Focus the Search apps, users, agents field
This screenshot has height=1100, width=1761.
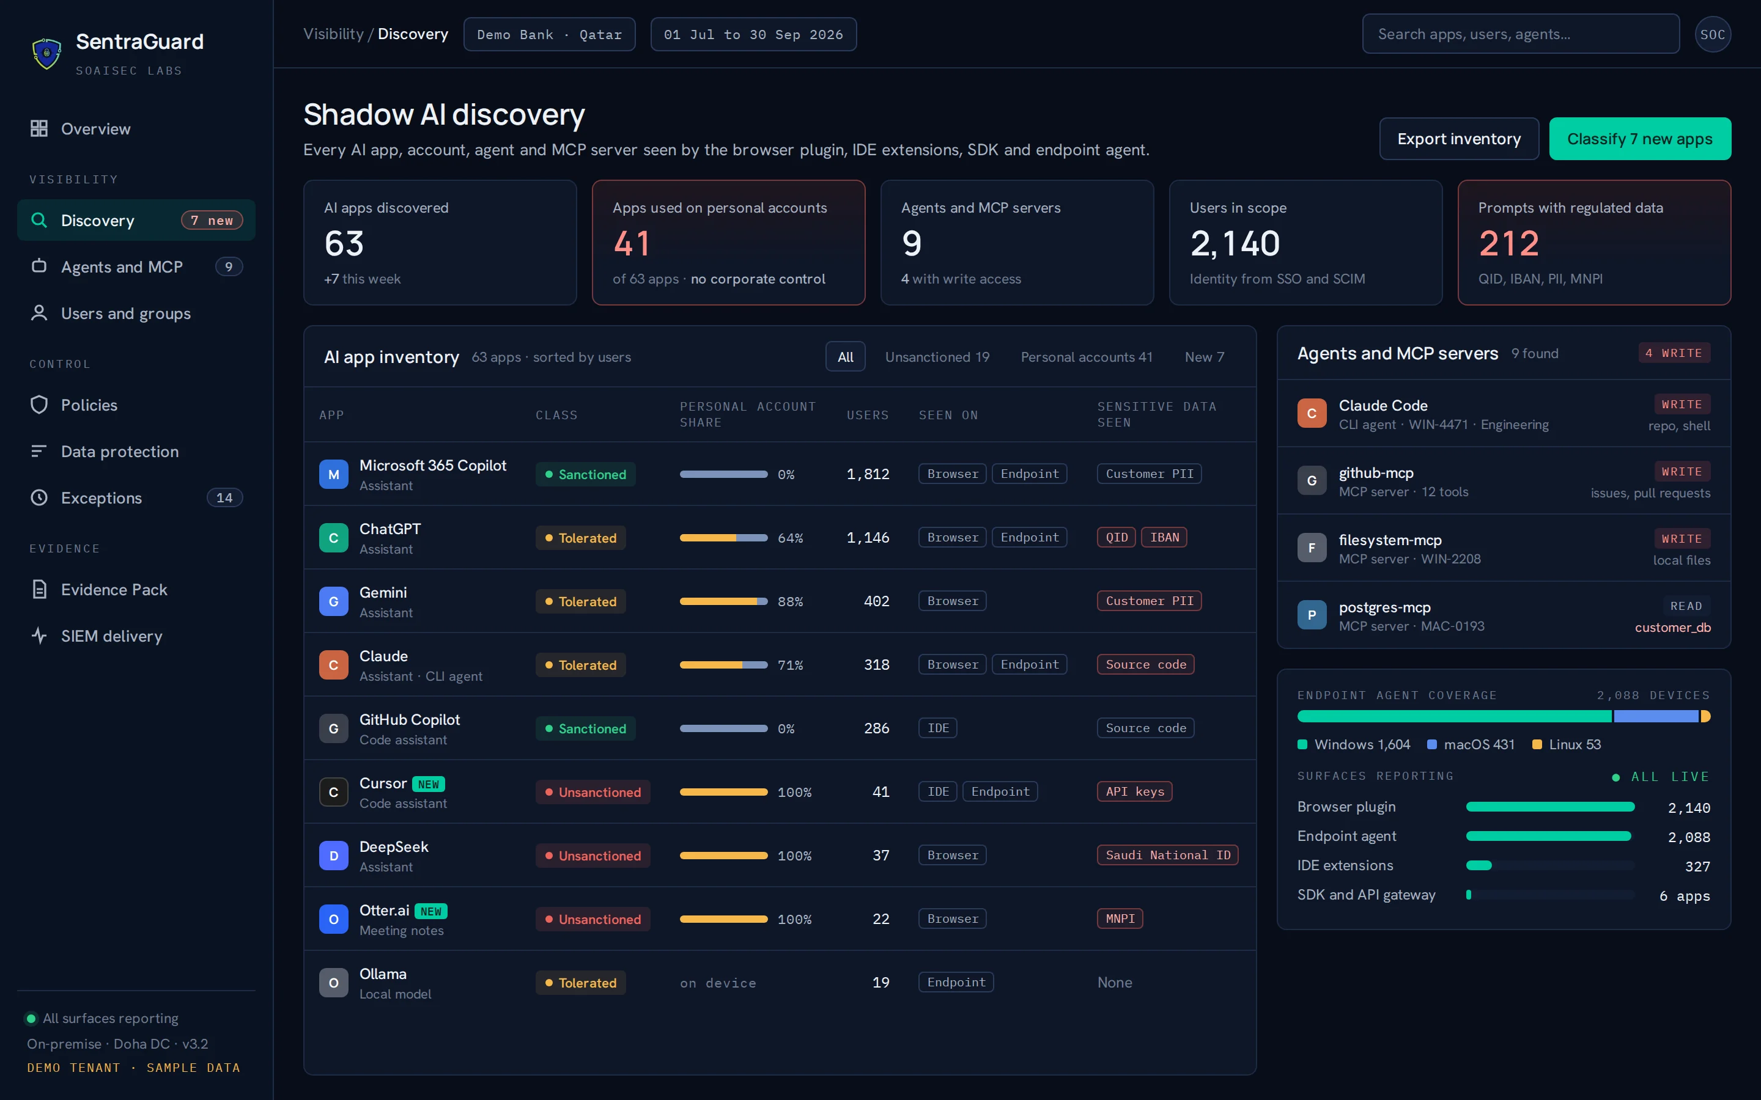pos(1520,34)
